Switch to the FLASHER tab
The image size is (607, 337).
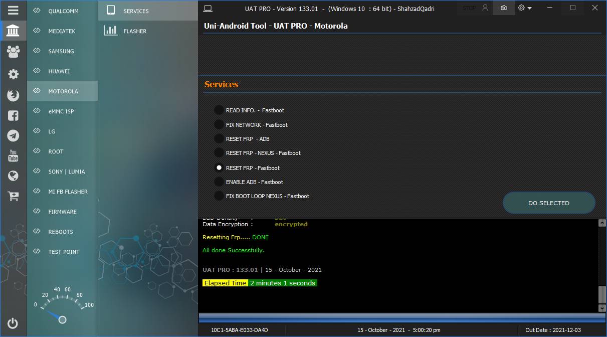(x=148, y=31)
